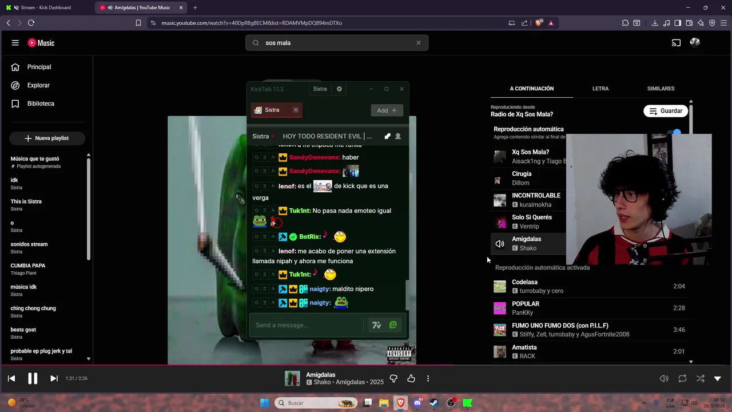732x412 pixels.
Task: Switch to the A CONTINUACIÓN tab
Action: coord(532,89)
